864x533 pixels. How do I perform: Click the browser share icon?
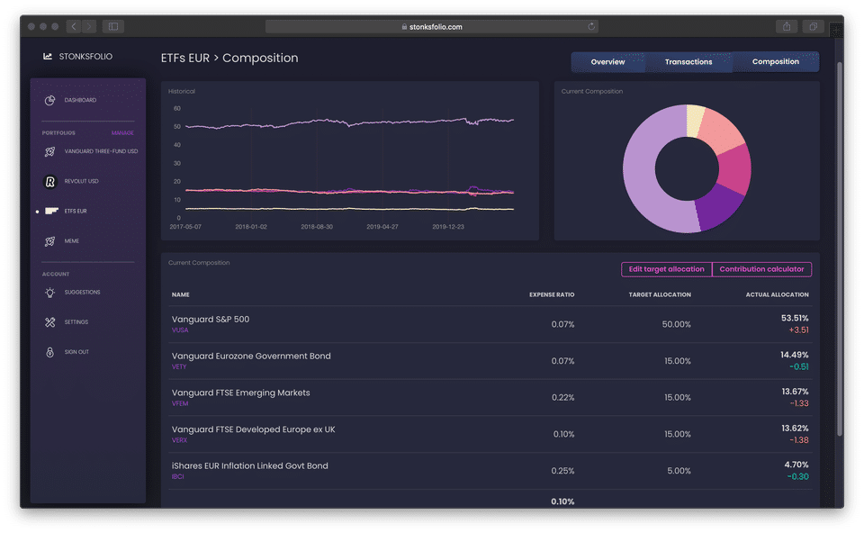point(786,26)
